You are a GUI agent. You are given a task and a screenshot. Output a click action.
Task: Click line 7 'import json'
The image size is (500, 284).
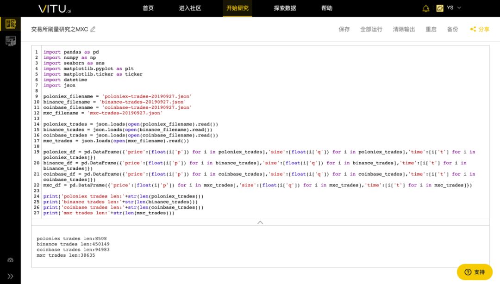coord(59,85)
